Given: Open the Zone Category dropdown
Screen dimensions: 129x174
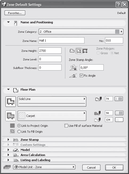Looking at the screenshot, I should tap(81, 32).
